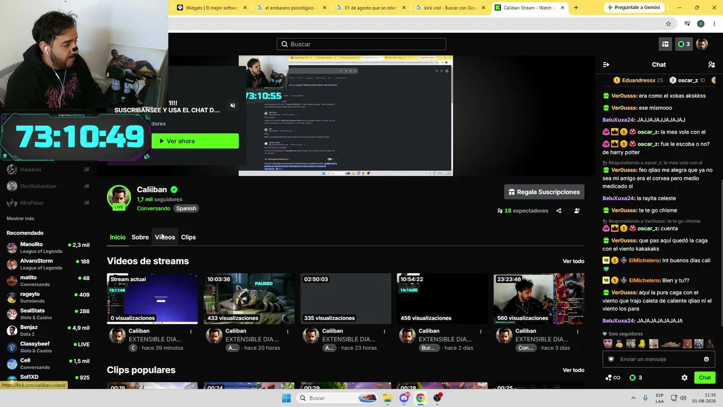723x407 pixels.
Task: Open the 02:50:03 video thumbnail
Action: (x=346, y=298)
